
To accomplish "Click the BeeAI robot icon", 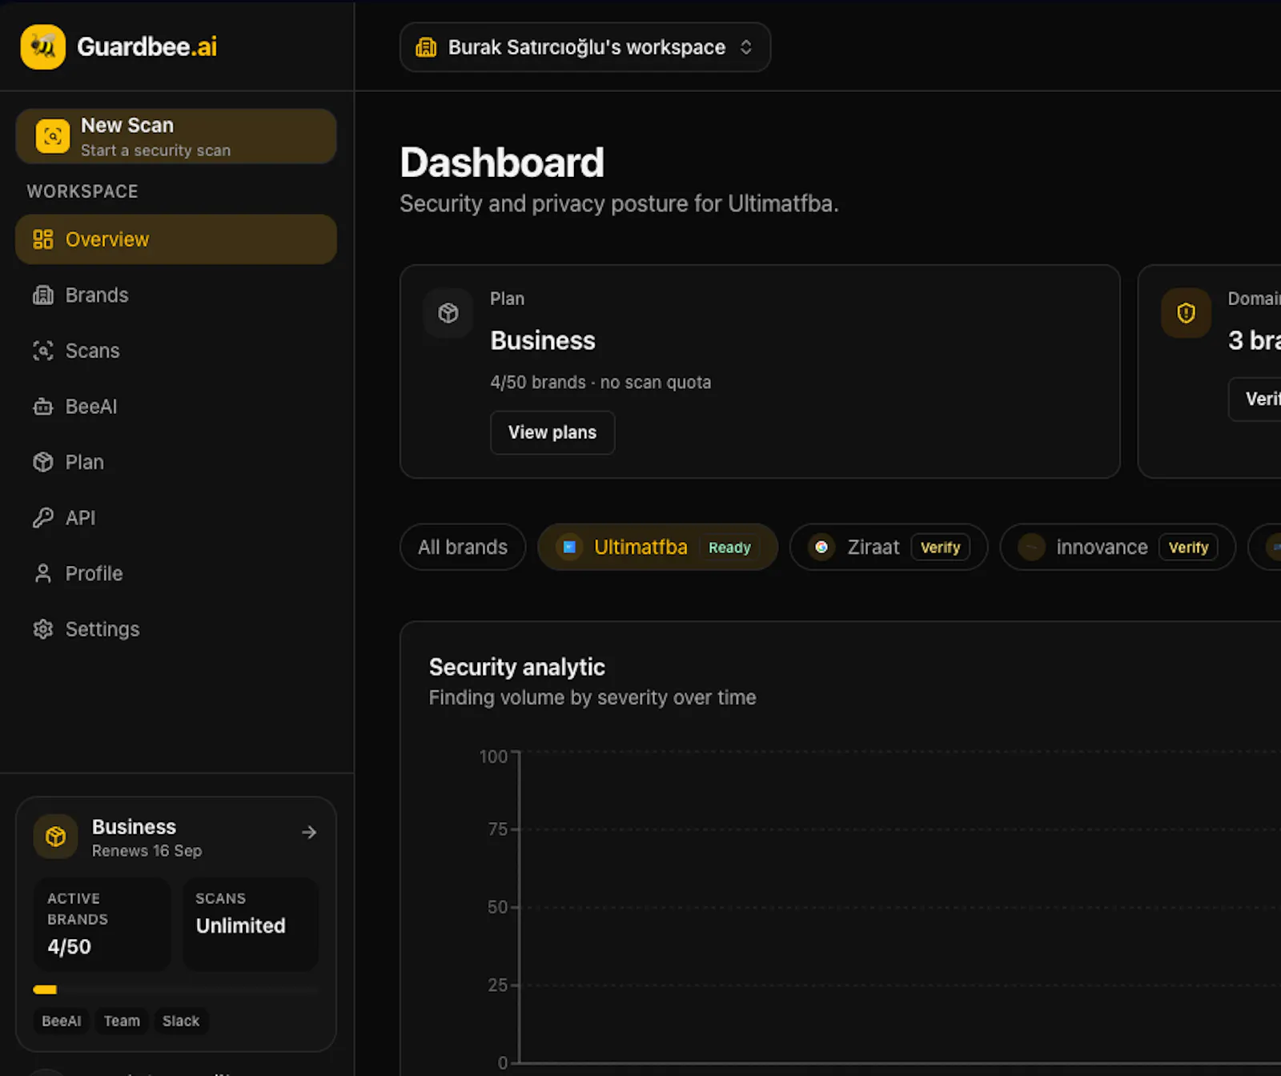I will [43, 407].
